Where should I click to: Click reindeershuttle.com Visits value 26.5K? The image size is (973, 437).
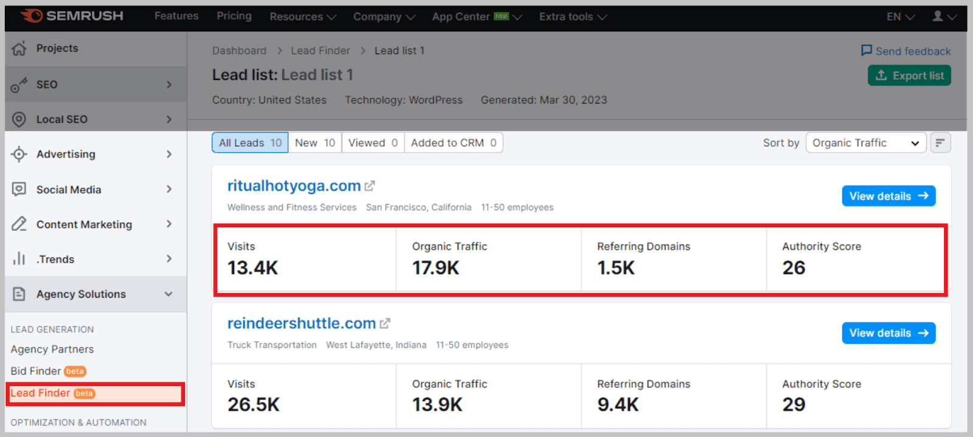(x=254, y=405)
